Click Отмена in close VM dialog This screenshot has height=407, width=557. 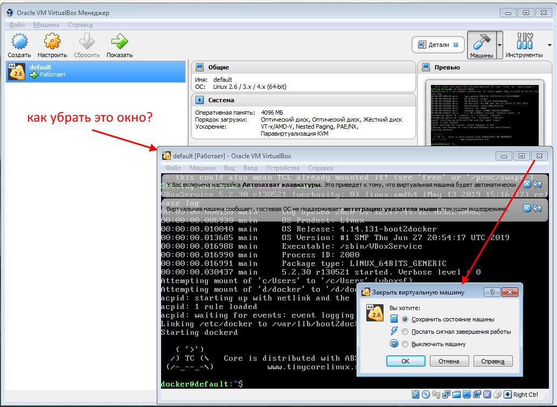point(449,361)
